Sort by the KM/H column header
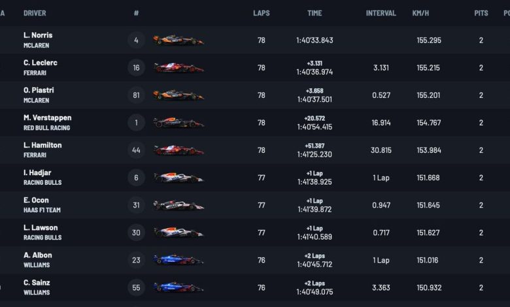Viewport: 510px width, 307px height. coord(420,13)
